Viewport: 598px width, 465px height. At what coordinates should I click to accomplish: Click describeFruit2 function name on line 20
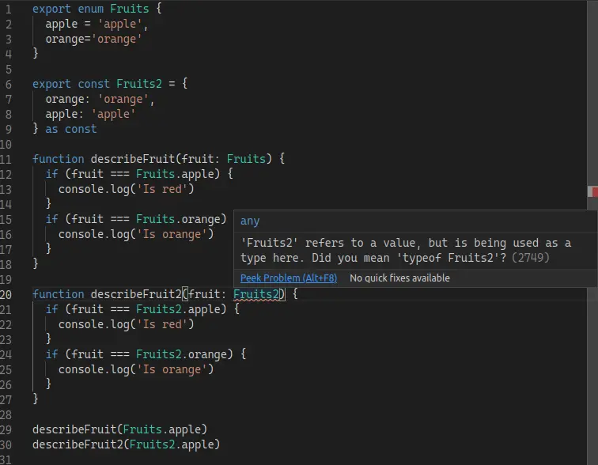coord(136,294)
